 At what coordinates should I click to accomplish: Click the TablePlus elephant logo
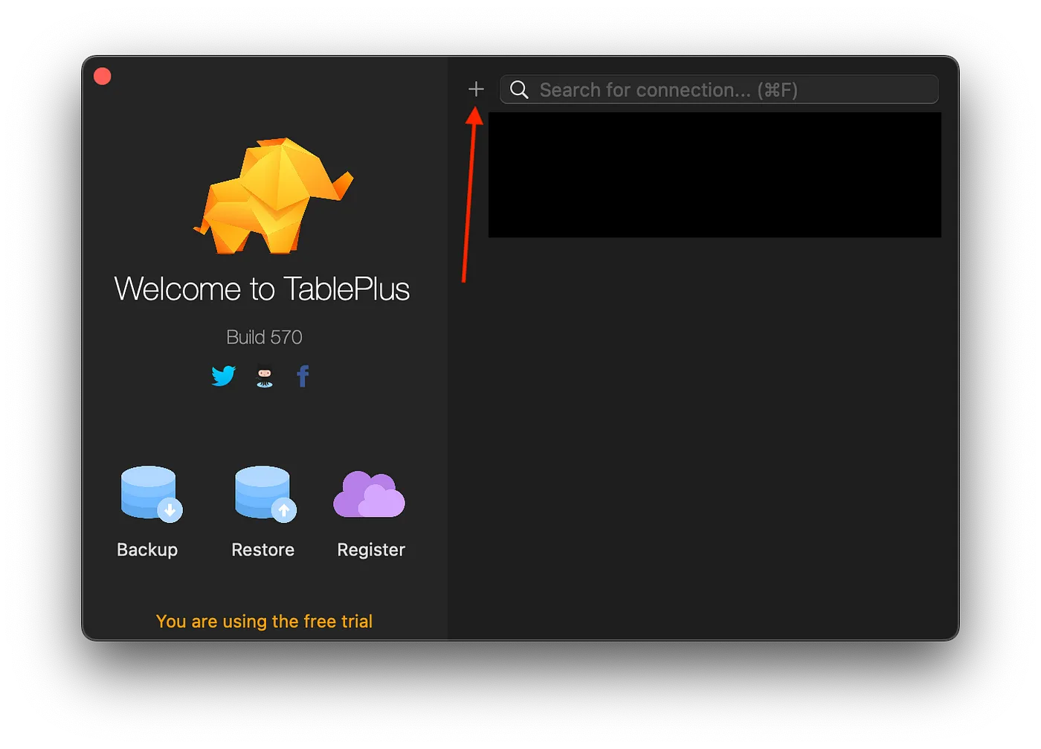point(273,196)
